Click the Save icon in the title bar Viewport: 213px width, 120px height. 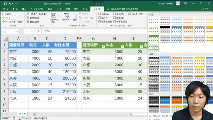coord(5,4)
